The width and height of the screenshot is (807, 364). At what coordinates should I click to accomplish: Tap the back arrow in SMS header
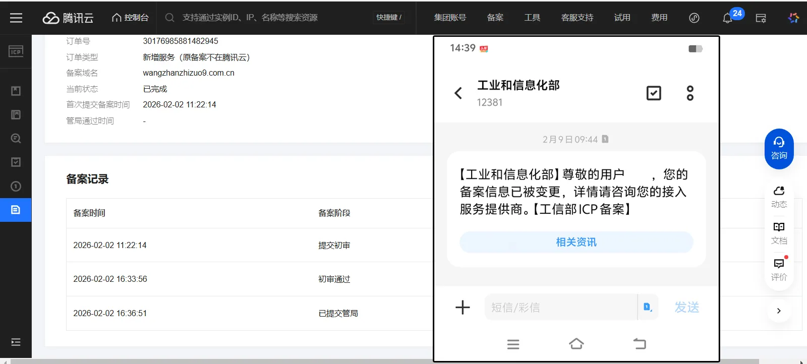click(x=458, y=93)
